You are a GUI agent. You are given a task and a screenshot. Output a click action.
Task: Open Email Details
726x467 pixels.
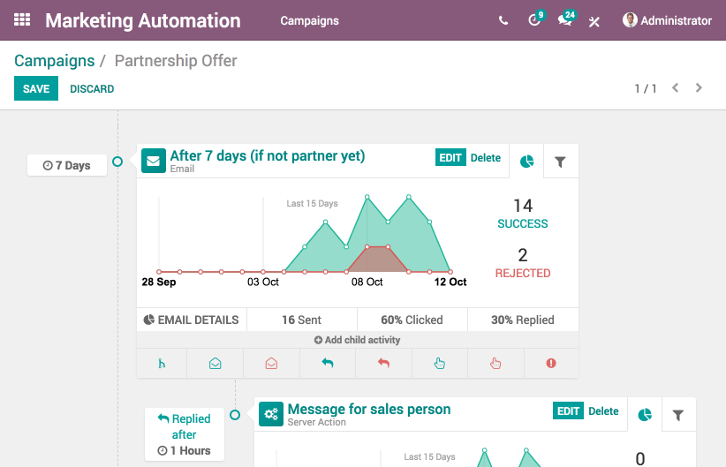[x=192, y=320]
